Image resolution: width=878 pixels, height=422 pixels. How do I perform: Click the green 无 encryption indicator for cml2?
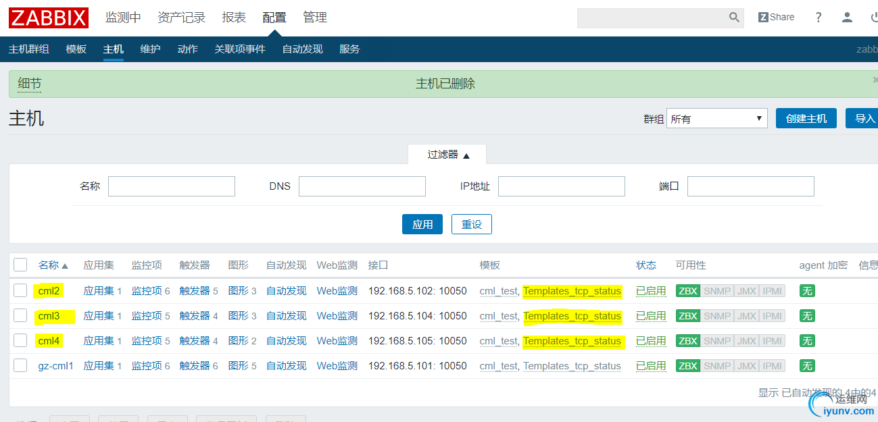(x=807, y=290)
